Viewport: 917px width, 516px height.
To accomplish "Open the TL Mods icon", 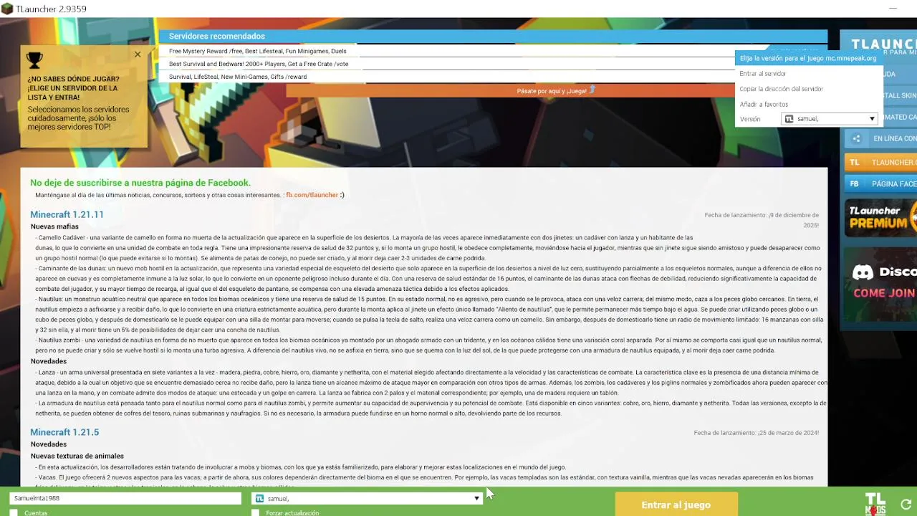I will coord(875,504).
